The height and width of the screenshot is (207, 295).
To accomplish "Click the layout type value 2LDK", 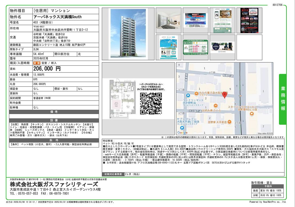I will [36, 49].
